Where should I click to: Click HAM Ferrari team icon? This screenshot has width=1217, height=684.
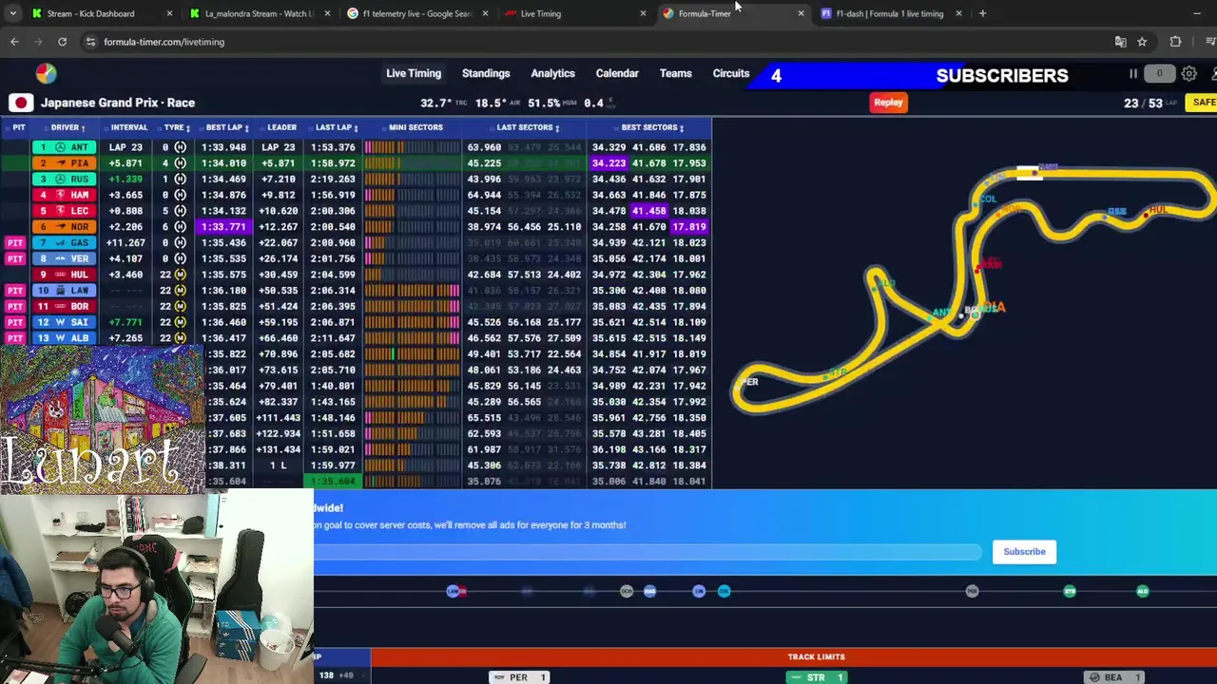coord(60,195)
